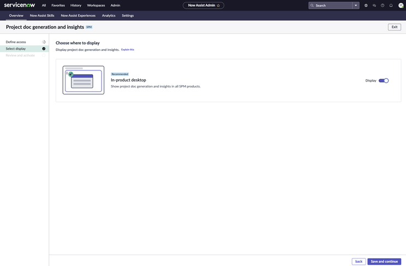406x266 pixels.
Task: Open the All menu
Action: [x=44, y=5]
